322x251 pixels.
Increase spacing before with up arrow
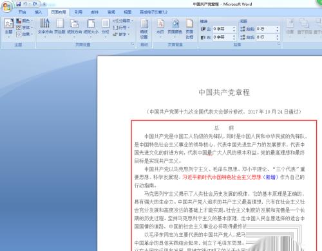tap(278, 28)
